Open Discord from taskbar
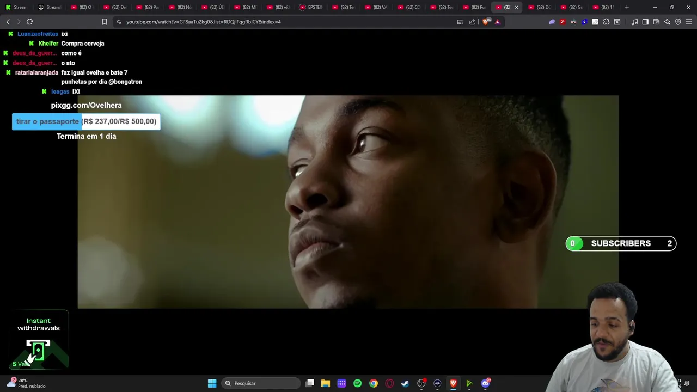Viewport: 697px width, 392px height. click(485, 383)
